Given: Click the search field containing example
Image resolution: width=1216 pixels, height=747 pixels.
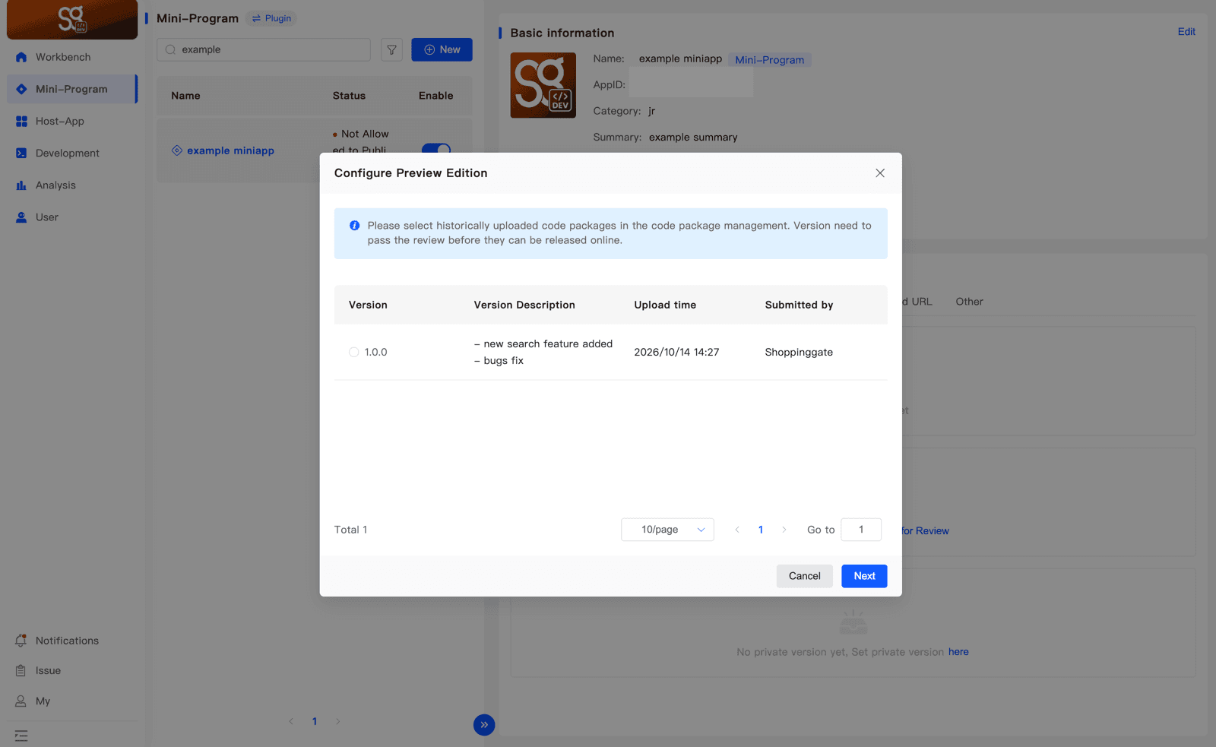Looking at the screenshot, I should click(264, 49).
